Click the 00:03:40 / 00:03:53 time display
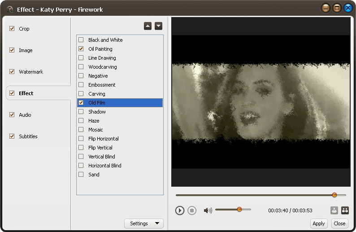Viewport: 356px width, 232px height. pos(290,210)
